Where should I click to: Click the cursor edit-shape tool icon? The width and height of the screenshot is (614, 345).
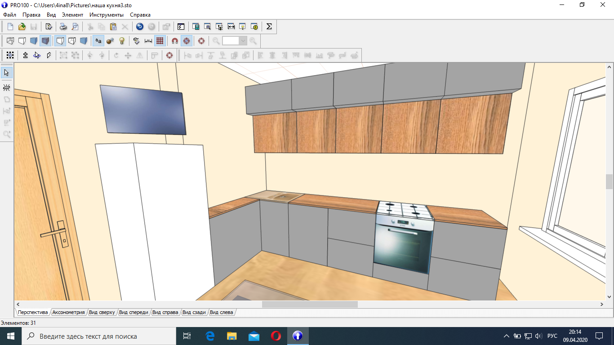[x=37, y=55]
